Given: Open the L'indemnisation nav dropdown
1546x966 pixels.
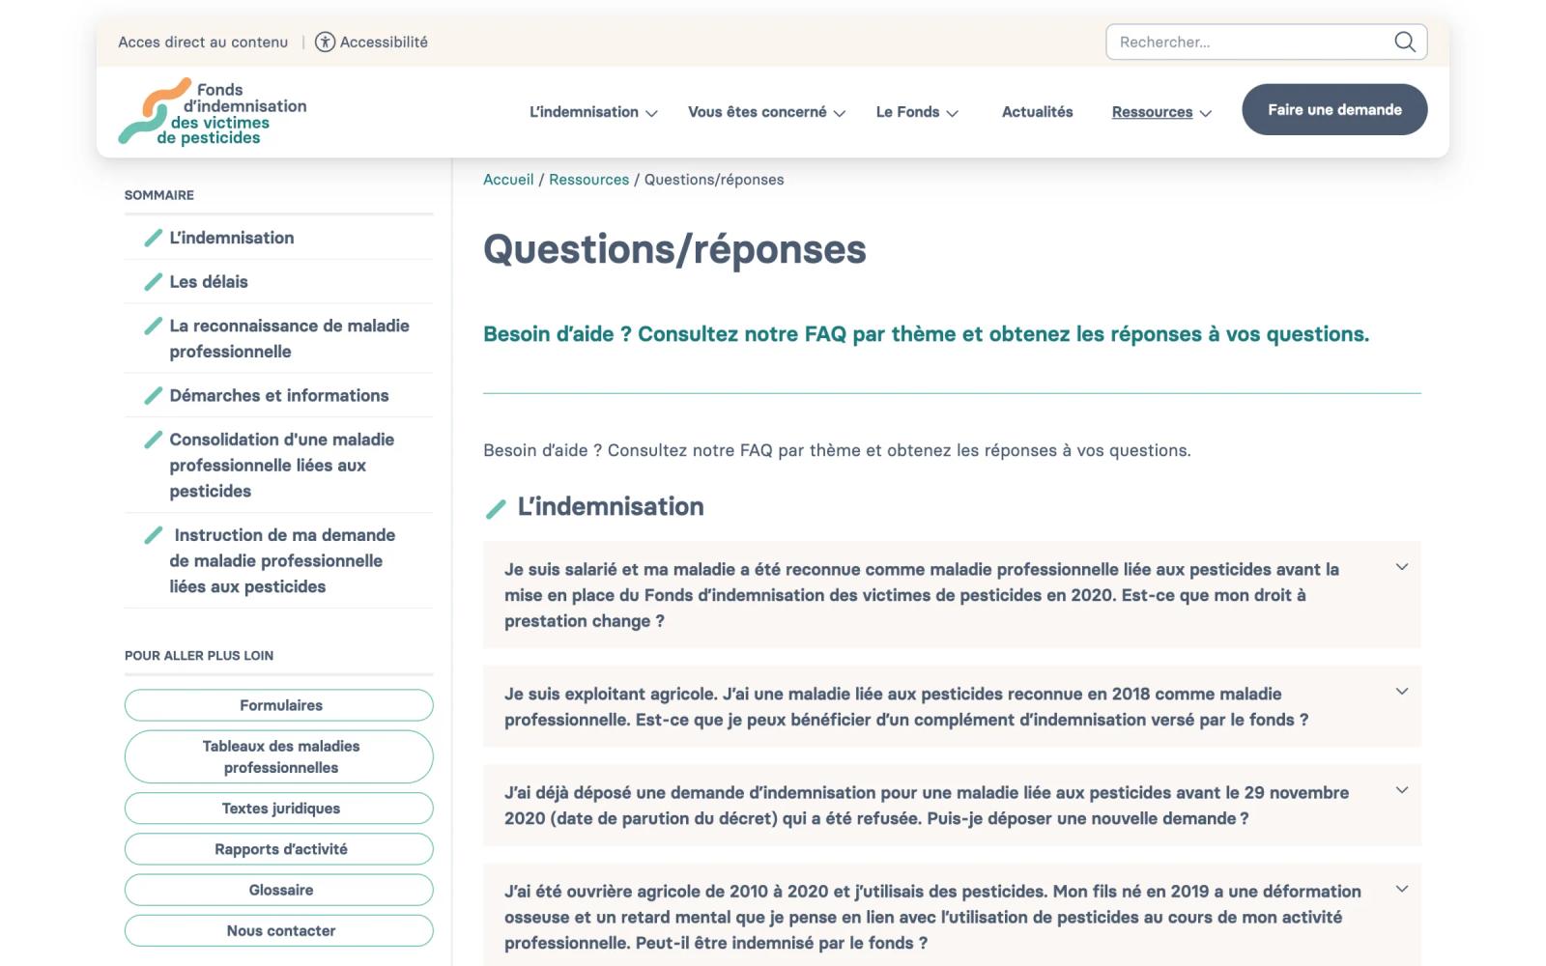Looking at the screenshot, I should click(x=593, y=112).
